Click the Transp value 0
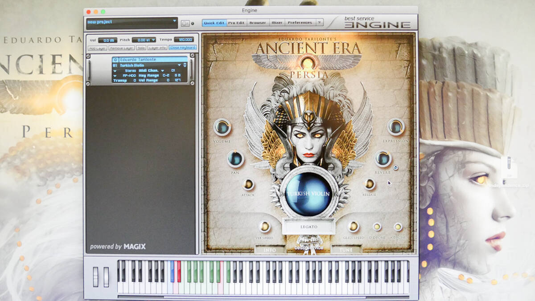This screenshot has width=535, height=301. [135, 81]
